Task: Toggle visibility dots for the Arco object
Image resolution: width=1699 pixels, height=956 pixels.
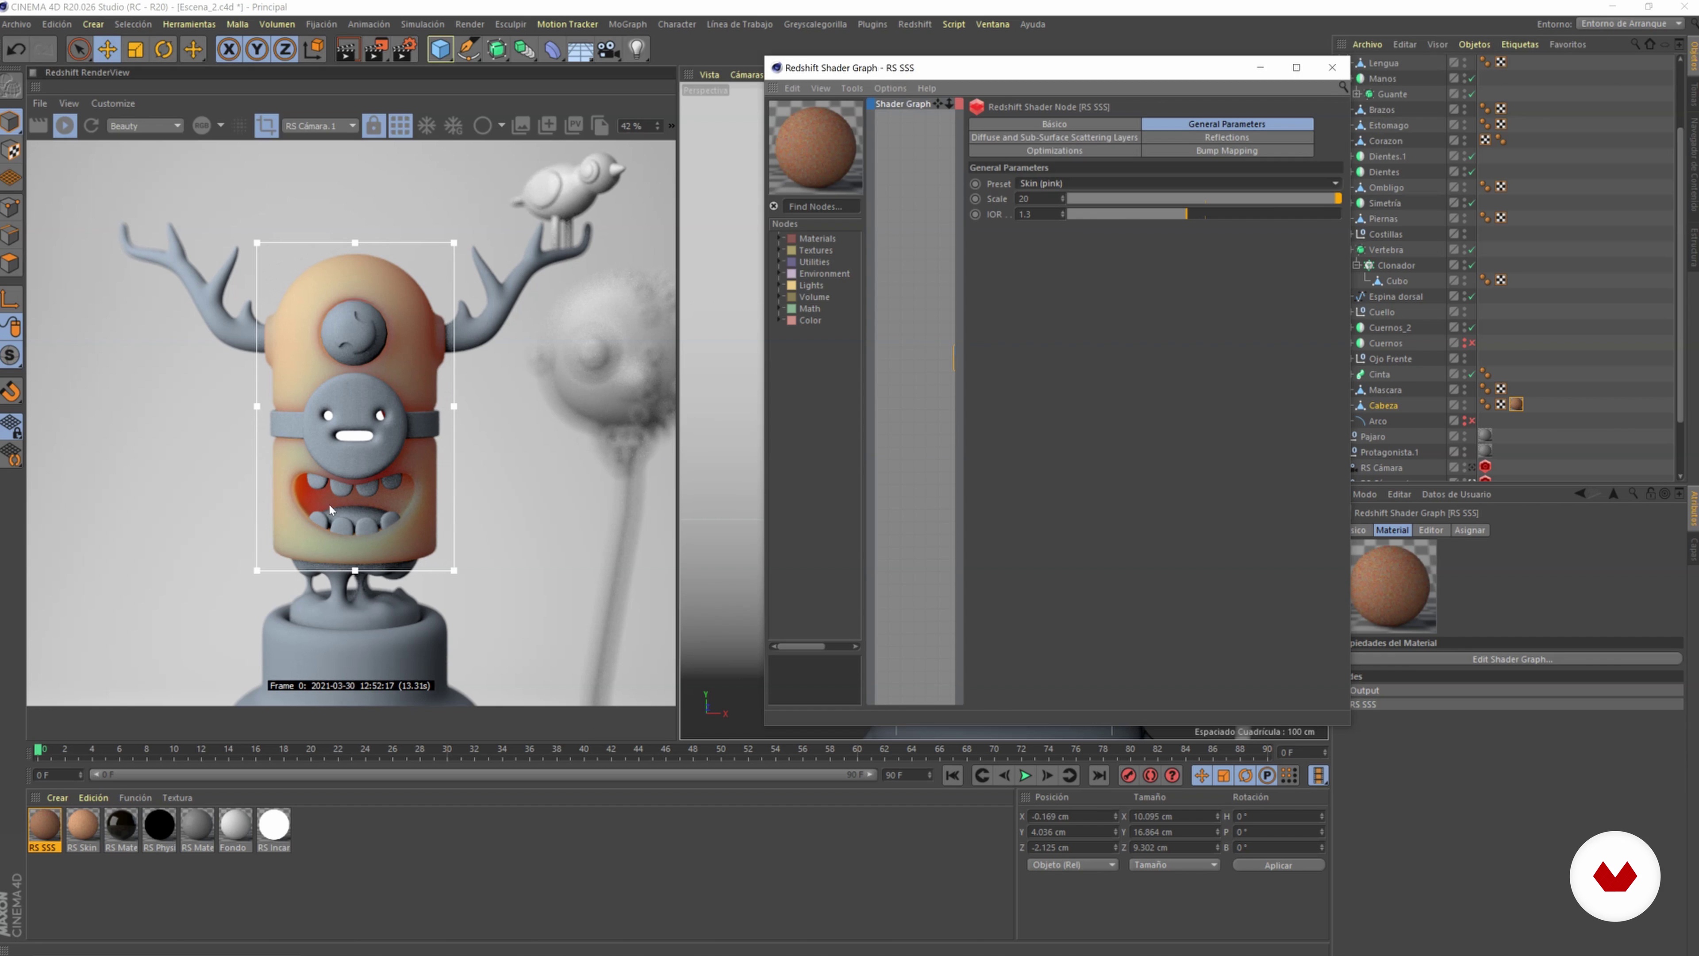Action: [1465, 421]
